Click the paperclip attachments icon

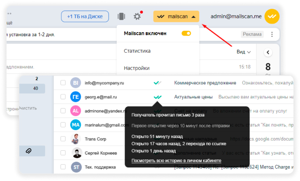pos(29,151)
